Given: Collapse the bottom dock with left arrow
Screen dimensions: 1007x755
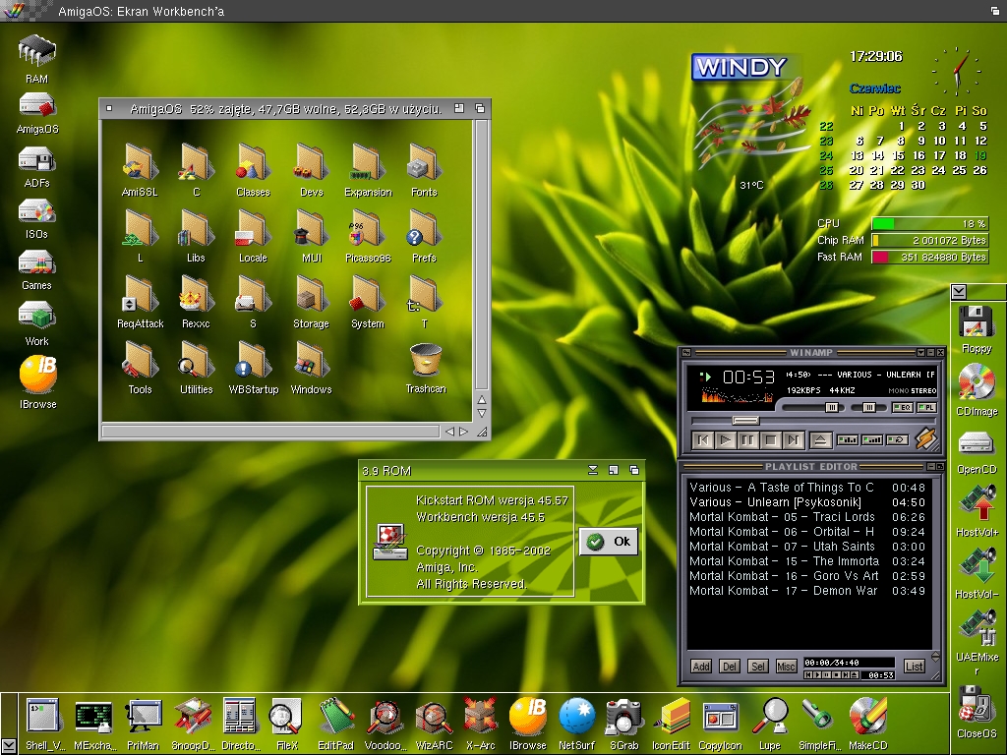Looking at the screenshot, I should (9, 746).
